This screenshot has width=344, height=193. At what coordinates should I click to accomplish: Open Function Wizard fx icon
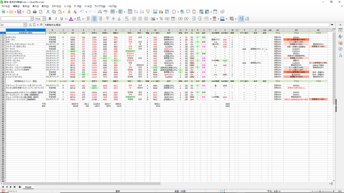click(x=30, y=25)
